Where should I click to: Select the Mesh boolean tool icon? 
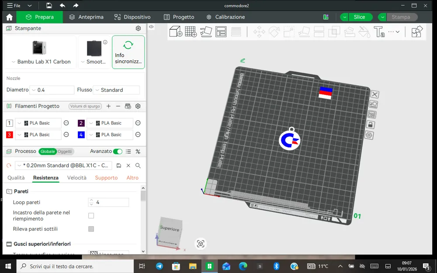click(334, 32)
